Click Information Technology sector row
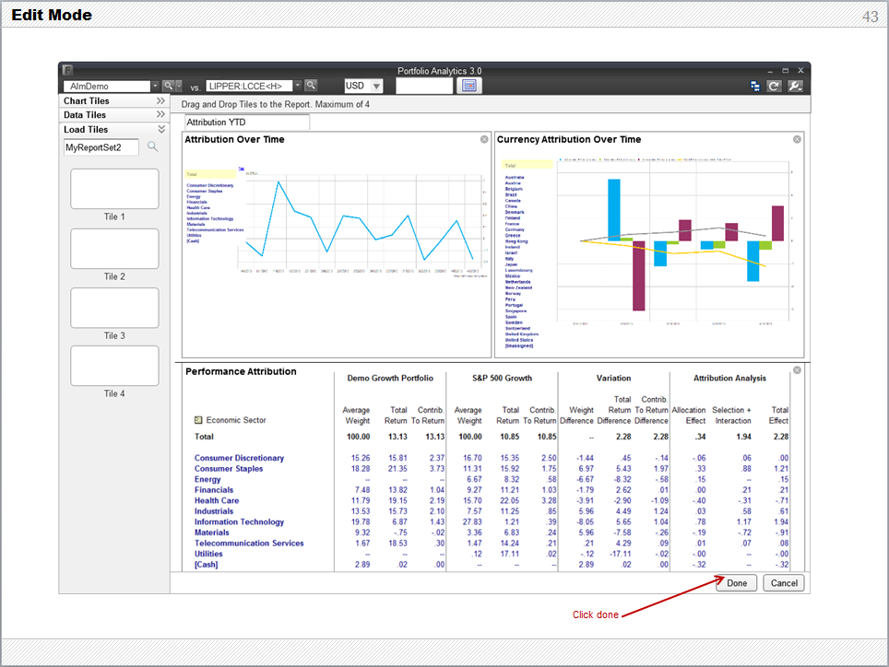 tap(239, 522)
